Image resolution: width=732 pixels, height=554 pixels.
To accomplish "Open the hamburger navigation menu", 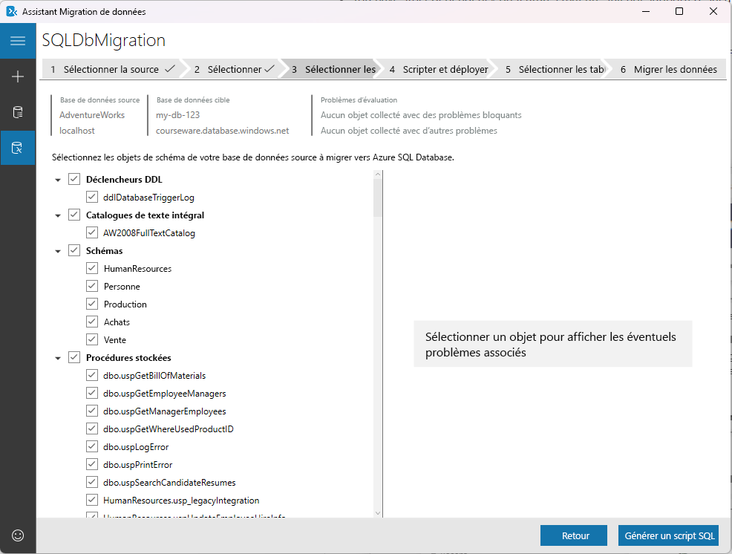I will (18, 41).
